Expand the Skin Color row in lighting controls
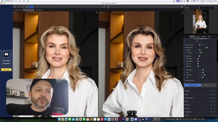 point(185,80)
